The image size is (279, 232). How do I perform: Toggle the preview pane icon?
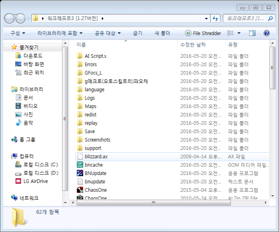coord(252,33)
